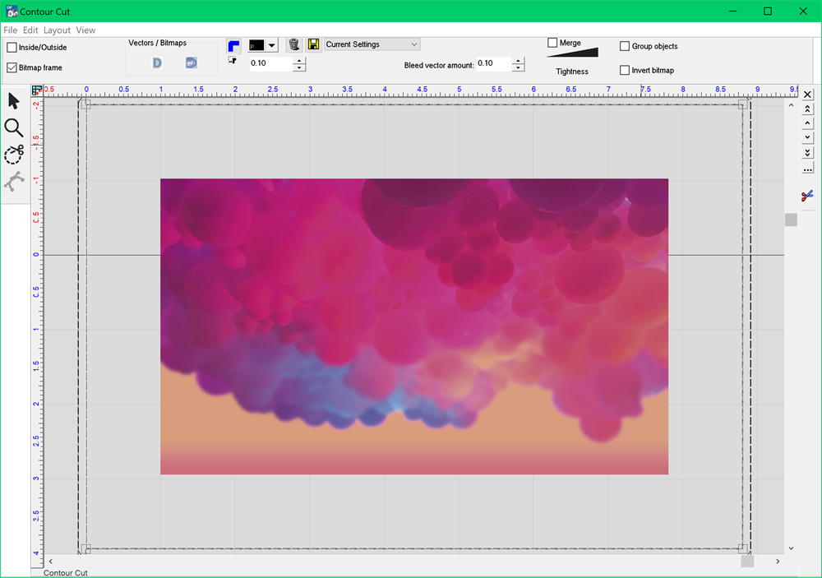The height and width of the screenshot is (578, 822).
Task: Click the red and blue scissors icon
Action: (x=807, y=195)
